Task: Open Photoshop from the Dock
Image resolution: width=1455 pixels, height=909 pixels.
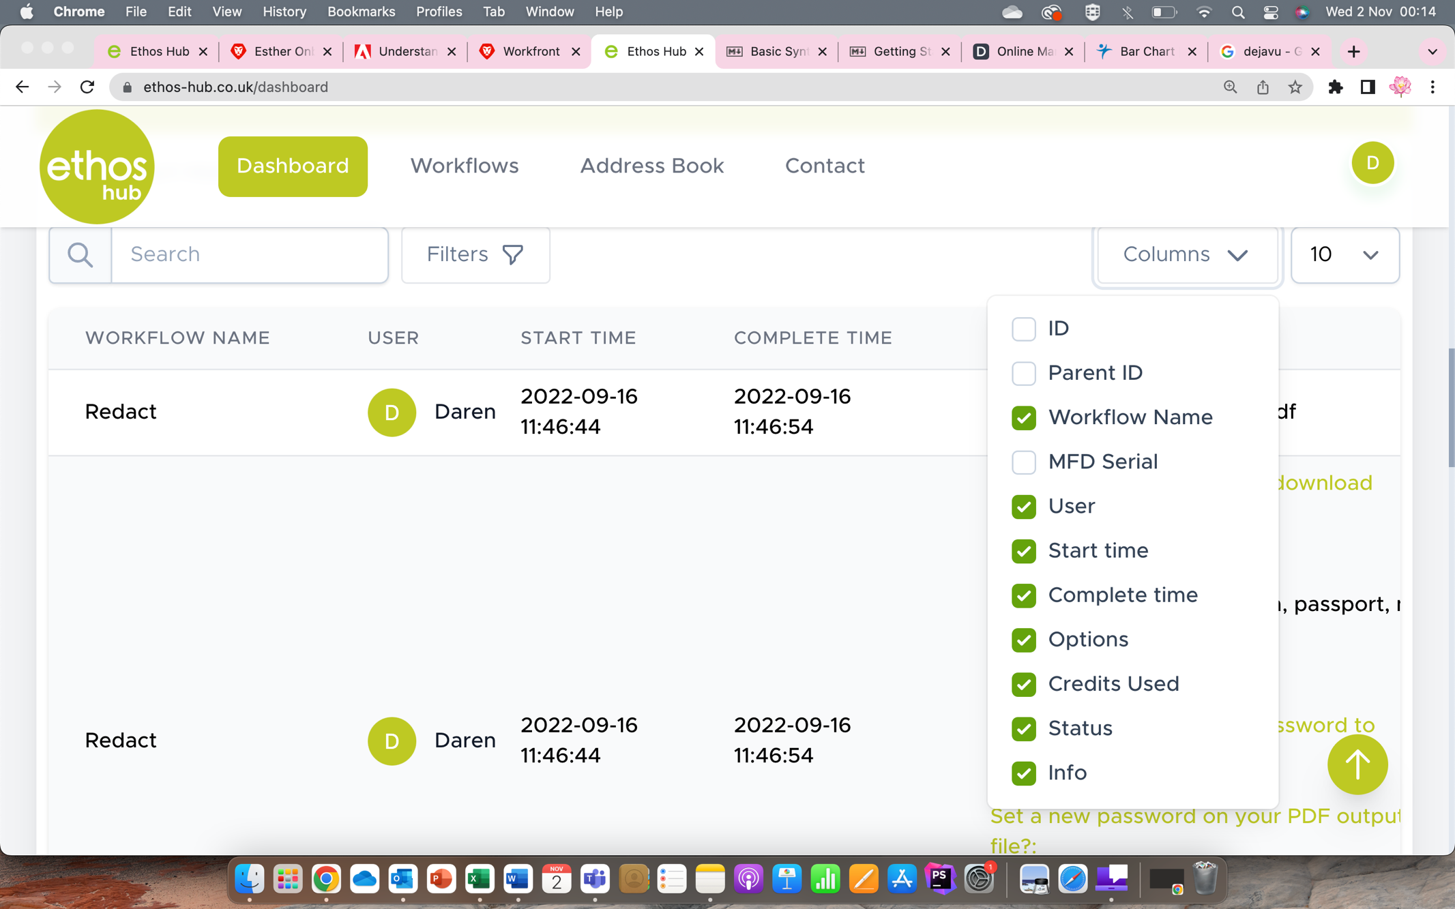Action: [x=939, y=879]
